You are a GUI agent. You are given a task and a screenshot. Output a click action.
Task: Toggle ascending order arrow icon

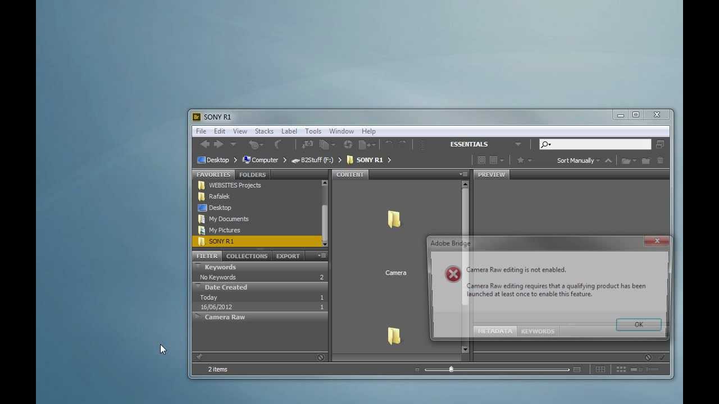coord(608,160)
